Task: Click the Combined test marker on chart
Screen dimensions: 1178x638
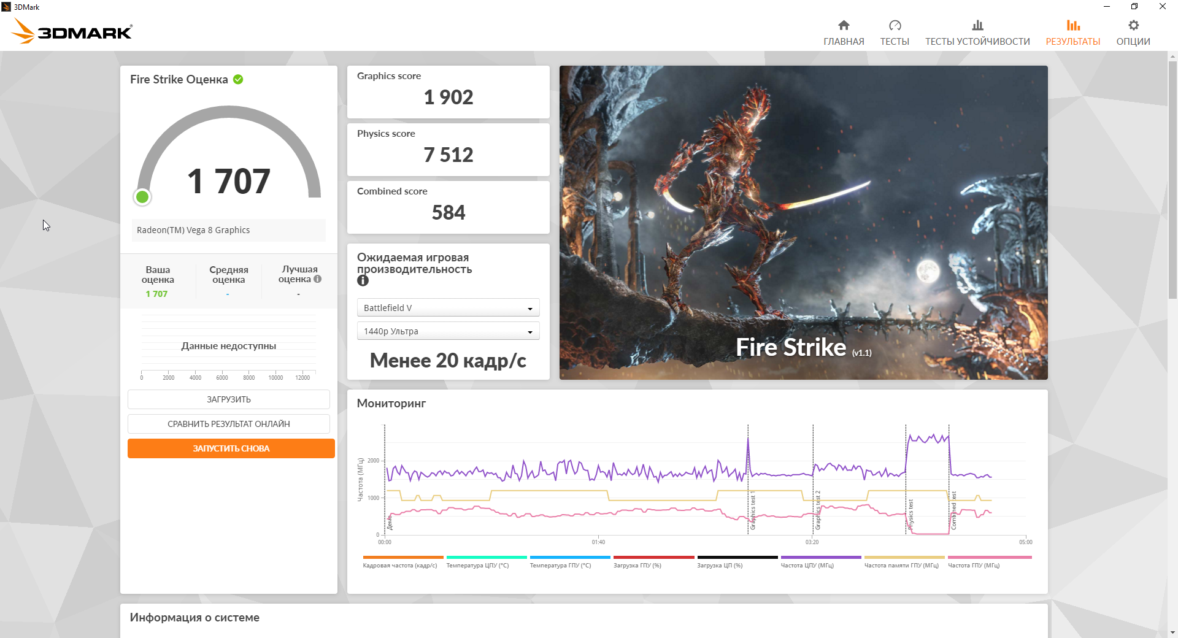Action: coord(953,510)
